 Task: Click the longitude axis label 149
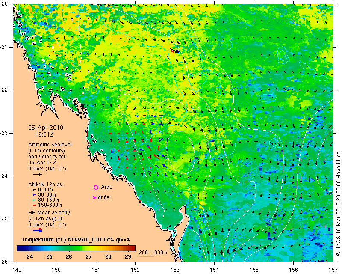click(17, 270)
